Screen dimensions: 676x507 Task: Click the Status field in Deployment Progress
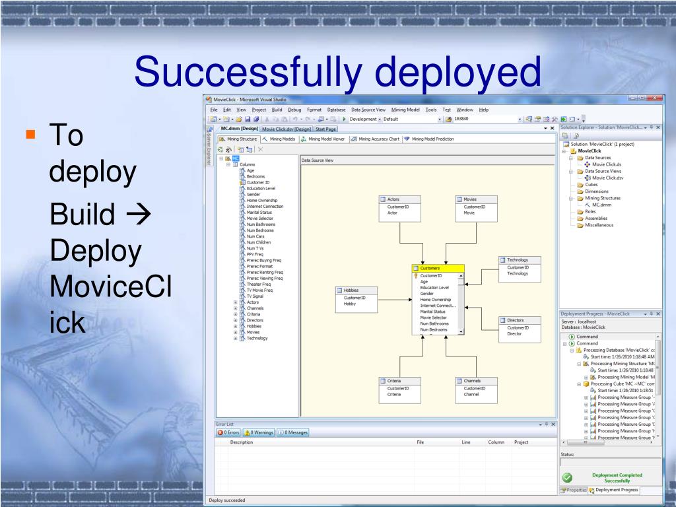[610, 462]
